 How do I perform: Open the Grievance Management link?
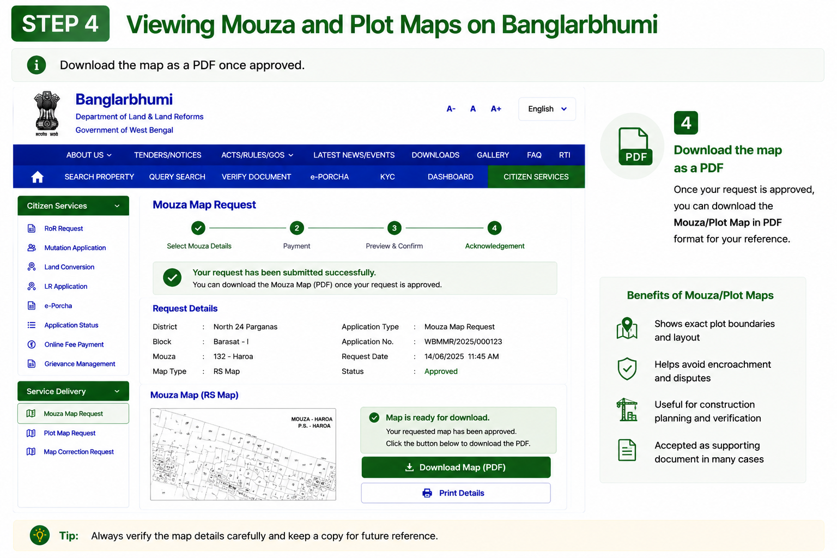pyautogui.click(x=80, y=364)
